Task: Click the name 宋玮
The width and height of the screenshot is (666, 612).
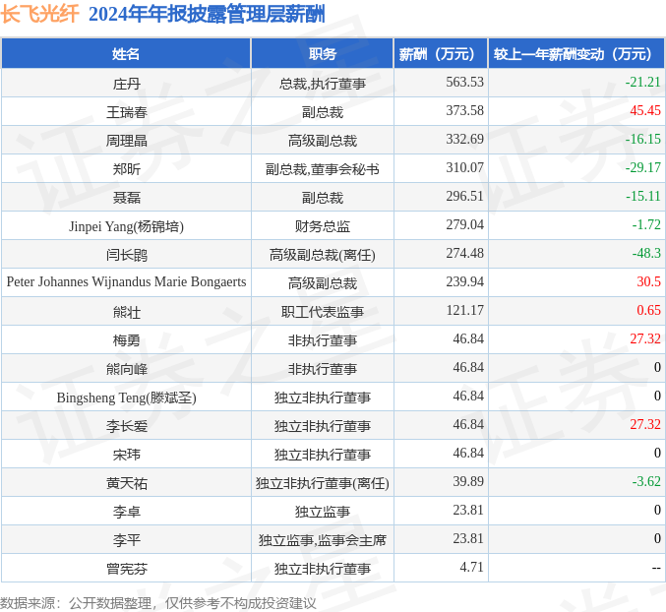Action: [x=126, y=455]
